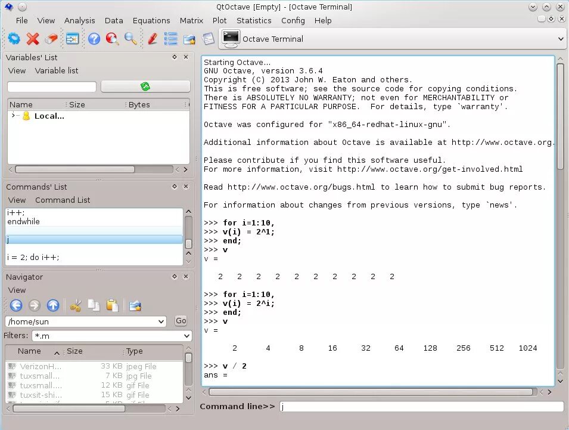Open the Filters *.m dropdown
Screen dimensions: 569x430
click(186, 336)
